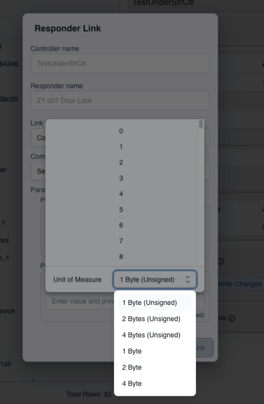
Task: Pick value 4 from the list
Action: tap(121, 194)
